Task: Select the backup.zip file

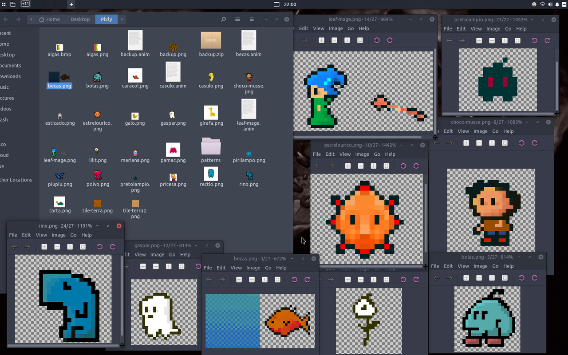Action: point(211,43)
